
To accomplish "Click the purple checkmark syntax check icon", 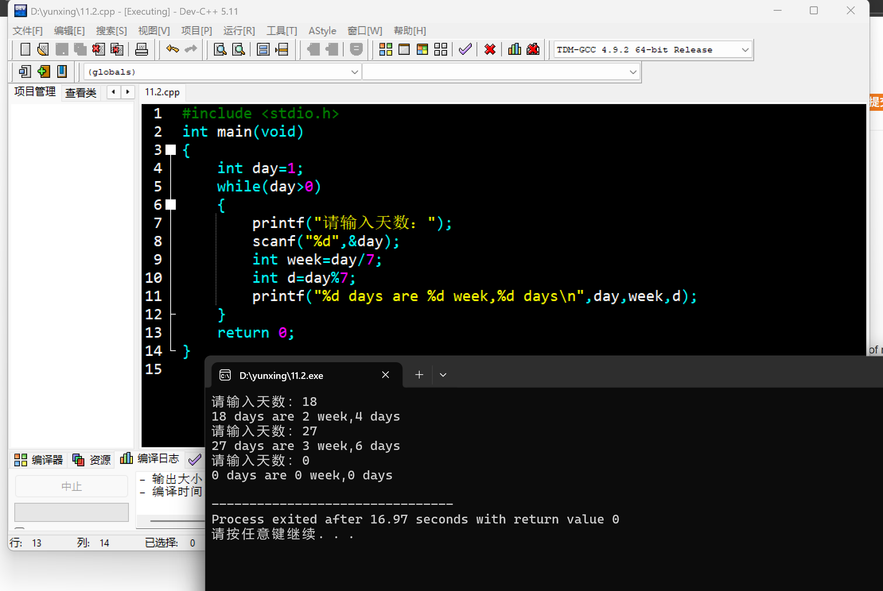I will tap(465, 49).
